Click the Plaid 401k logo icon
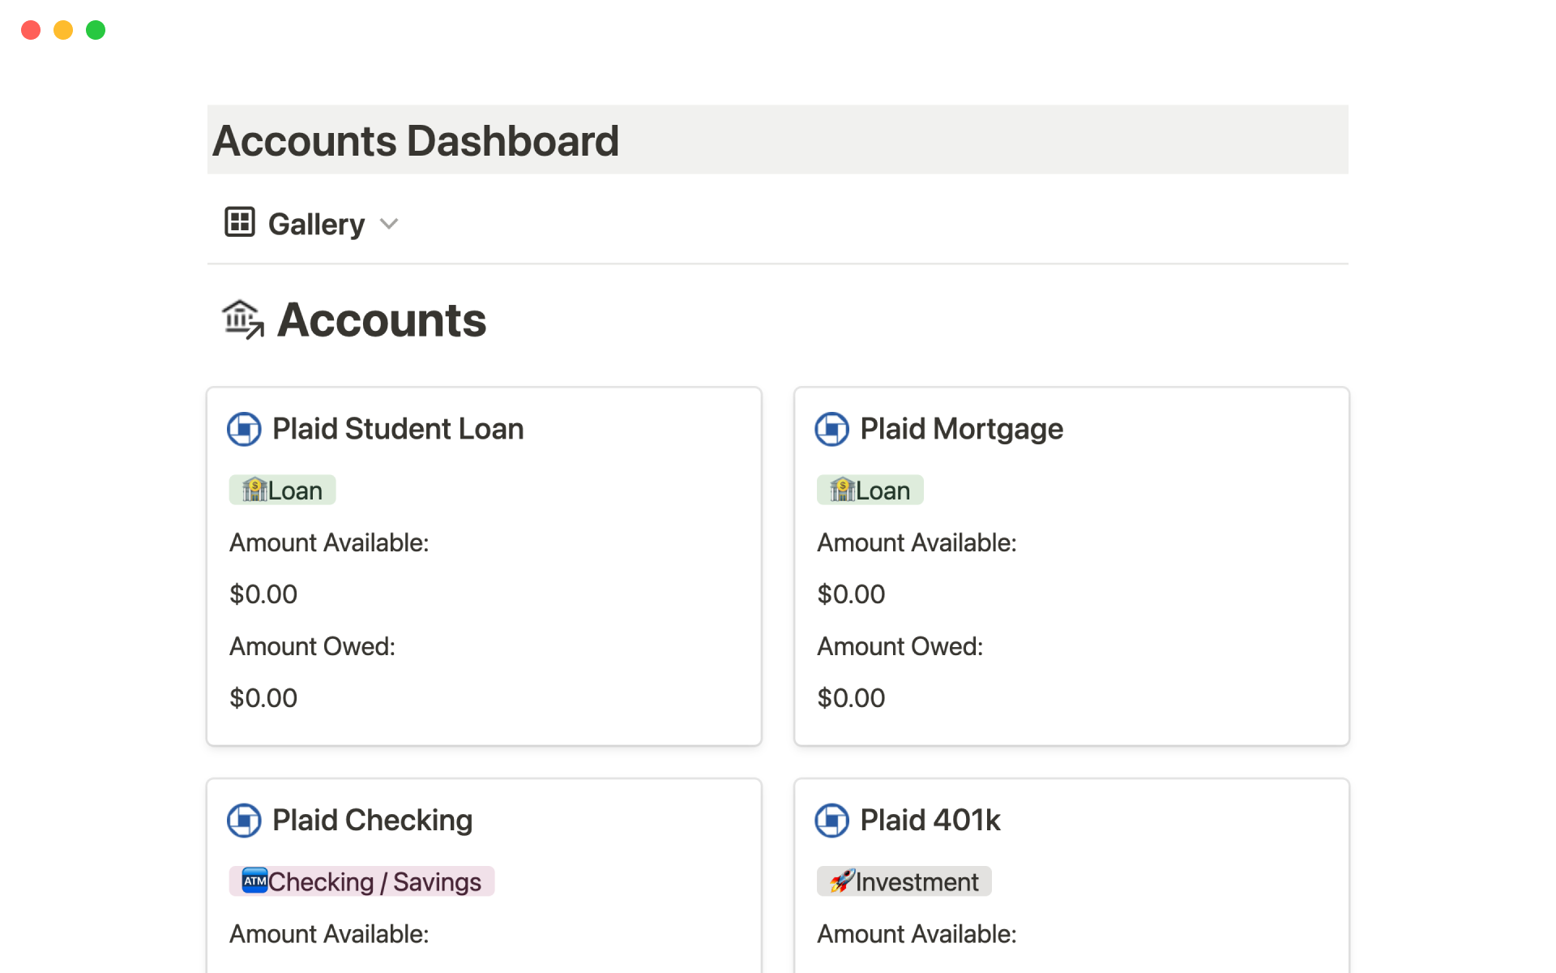1556x973 pixels. coord(831,821)
